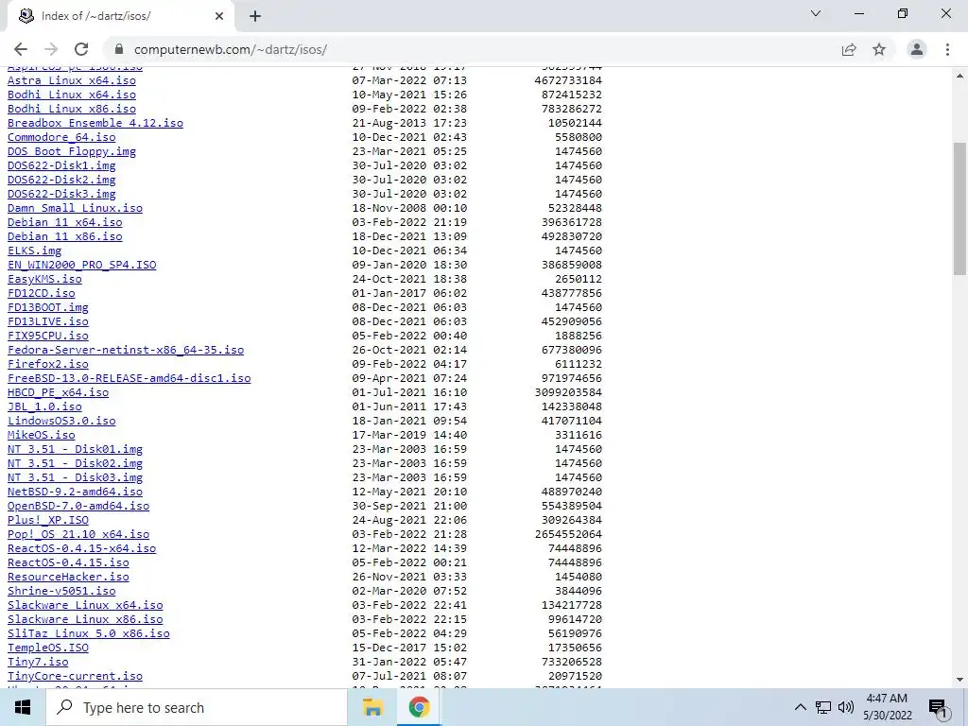Click MikeOS.iso link
Viewport: 968px width, 726px height.
(x=42, y=435)
